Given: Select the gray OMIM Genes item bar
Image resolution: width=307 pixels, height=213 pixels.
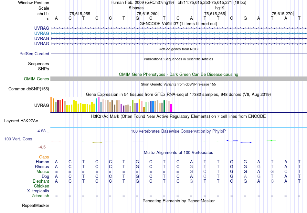Looking at the screenshot, I should pyautogui.click(x=178, y=79).
